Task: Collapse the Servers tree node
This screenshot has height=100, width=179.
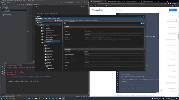Action: [36, 23]
